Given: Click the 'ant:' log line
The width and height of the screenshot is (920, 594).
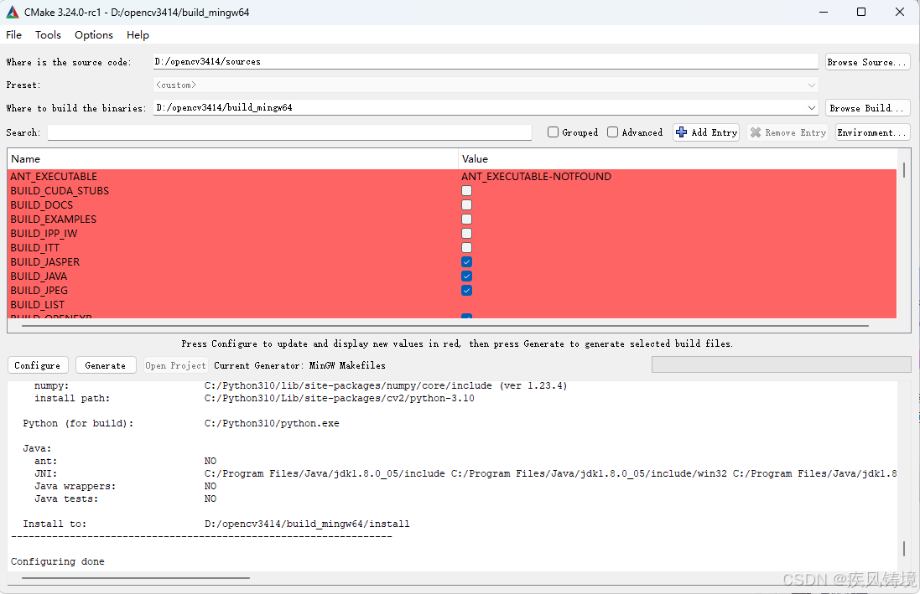Looking at the screenshot, I should [125, 462].
